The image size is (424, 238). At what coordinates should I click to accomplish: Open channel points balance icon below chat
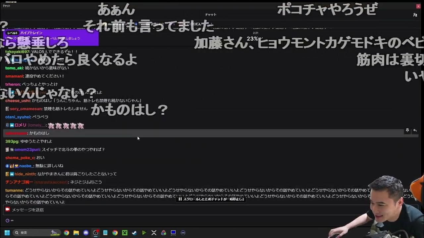(x=7, y=220)
